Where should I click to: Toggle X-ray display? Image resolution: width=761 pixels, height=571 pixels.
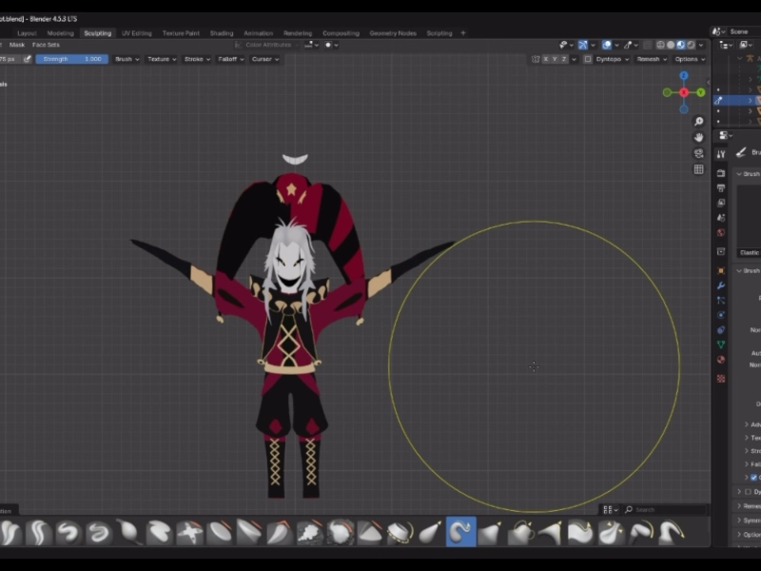coord(648,45)
